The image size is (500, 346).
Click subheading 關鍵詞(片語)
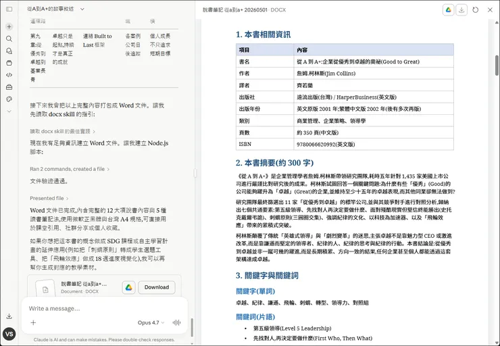click(255, 317)
